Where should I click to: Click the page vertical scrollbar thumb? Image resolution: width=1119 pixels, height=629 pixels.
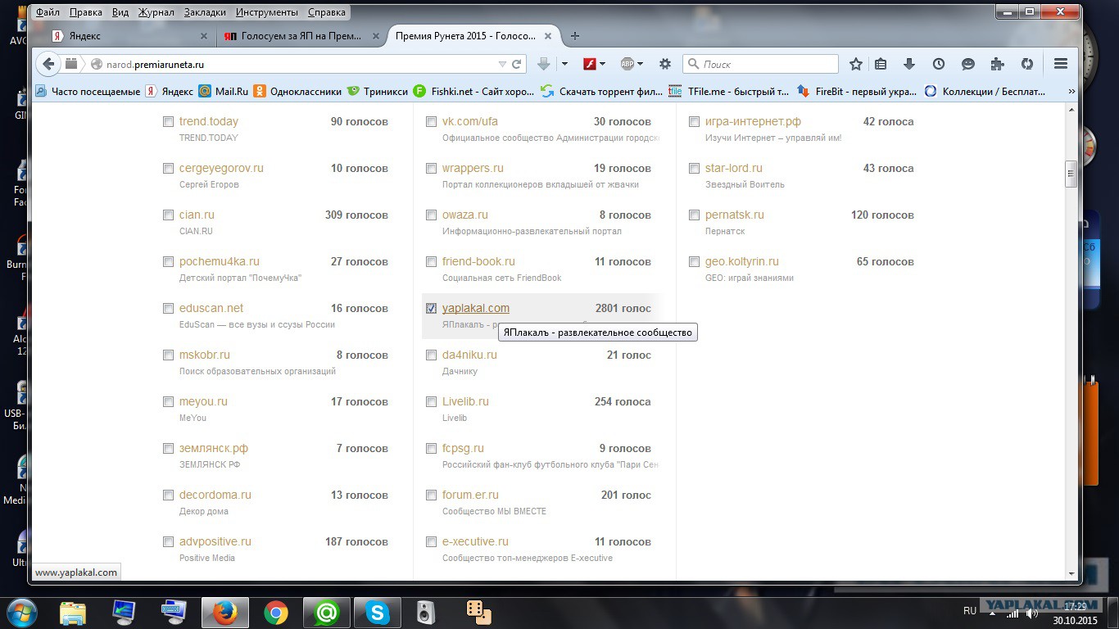coord(1071,174)
